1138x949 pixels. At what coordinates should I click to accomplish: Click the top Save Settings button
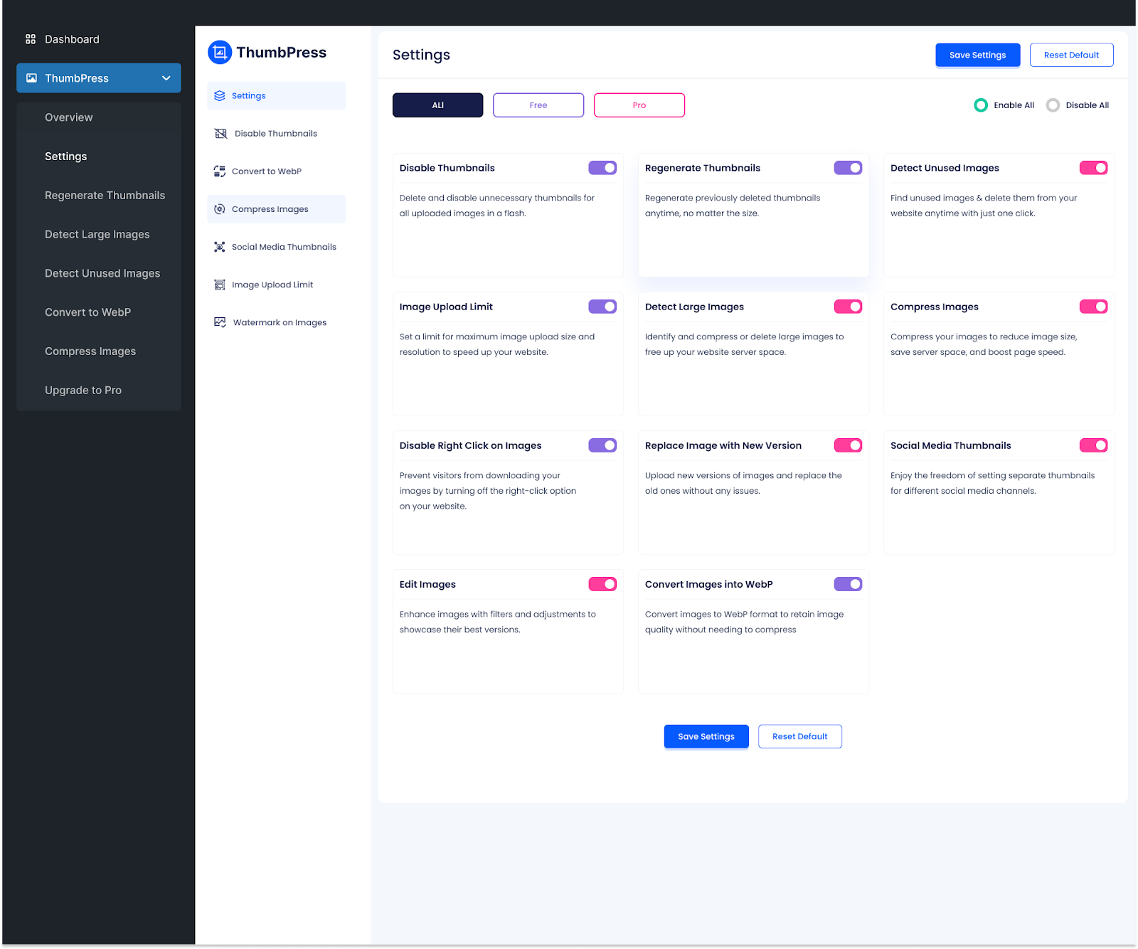(x=977, y=55)
